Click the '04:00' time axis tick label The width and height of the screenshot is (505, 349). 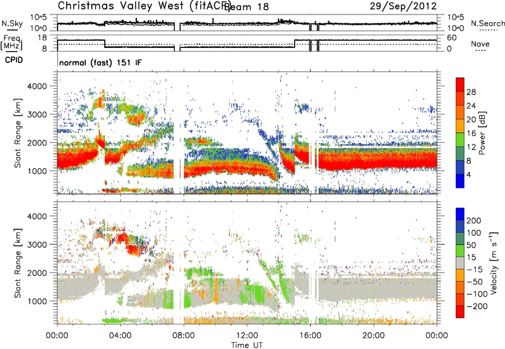(120, 336)
